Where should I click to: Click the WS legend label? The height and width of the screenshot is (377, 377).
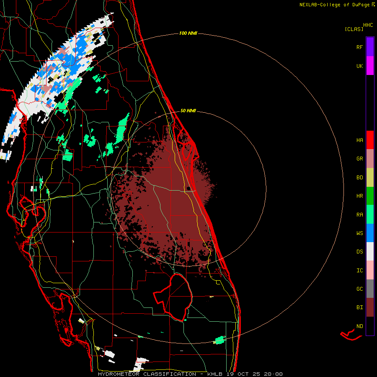coord(359,233)
